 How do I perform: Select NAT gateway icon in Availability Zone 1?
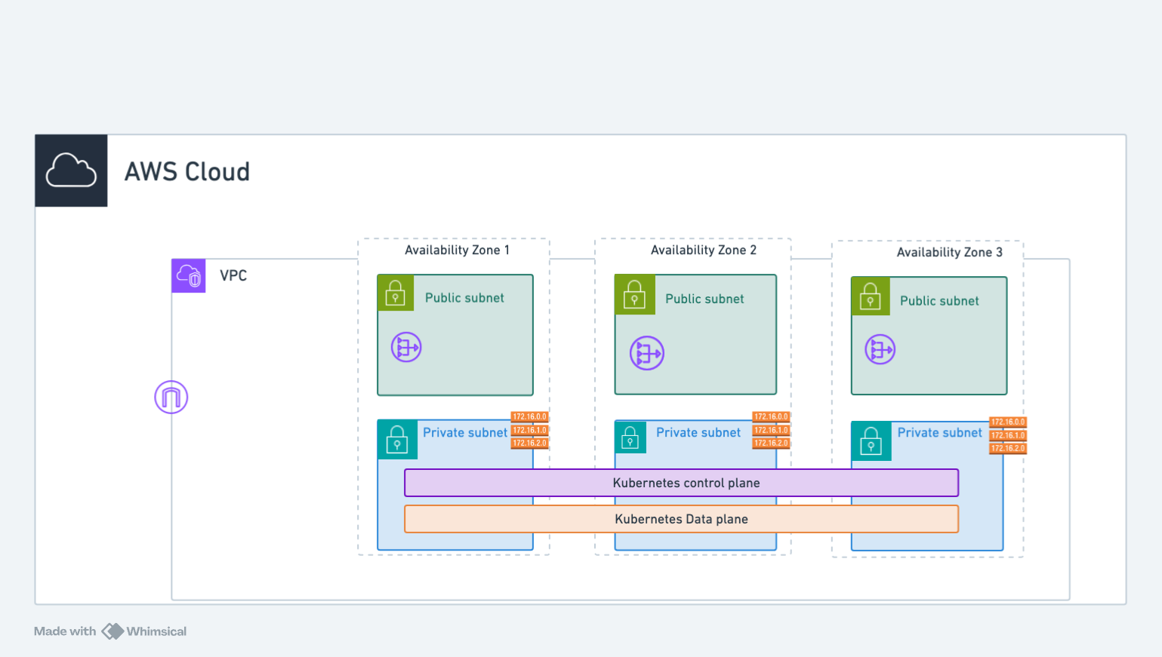coord(406,348)
